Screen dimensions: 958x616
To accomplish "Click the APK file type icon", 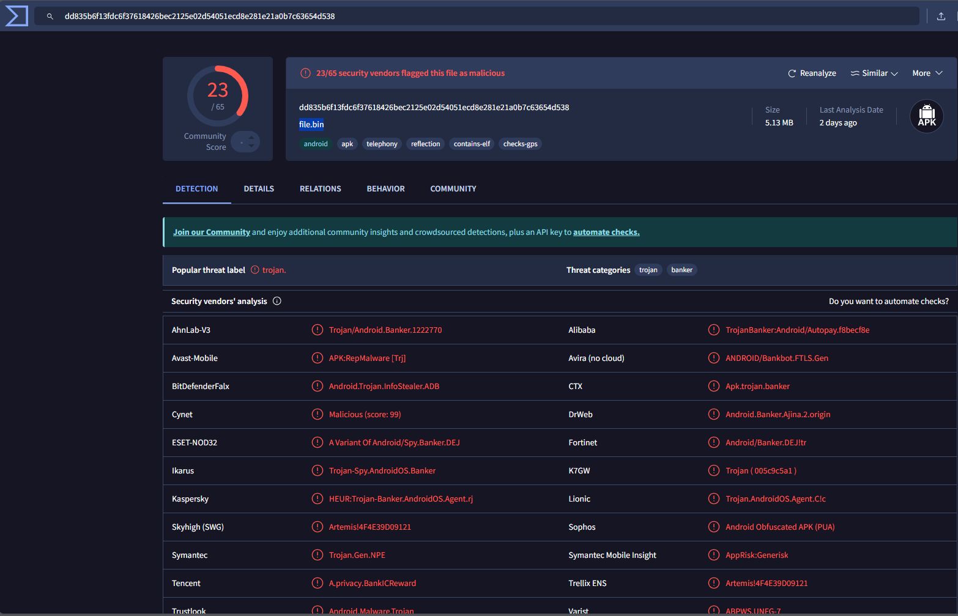I will pos(927,116).
